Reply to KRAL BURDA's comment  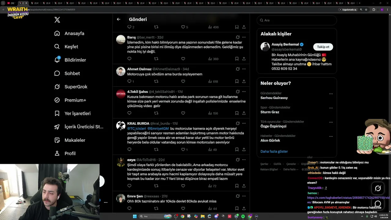(129, 149)
